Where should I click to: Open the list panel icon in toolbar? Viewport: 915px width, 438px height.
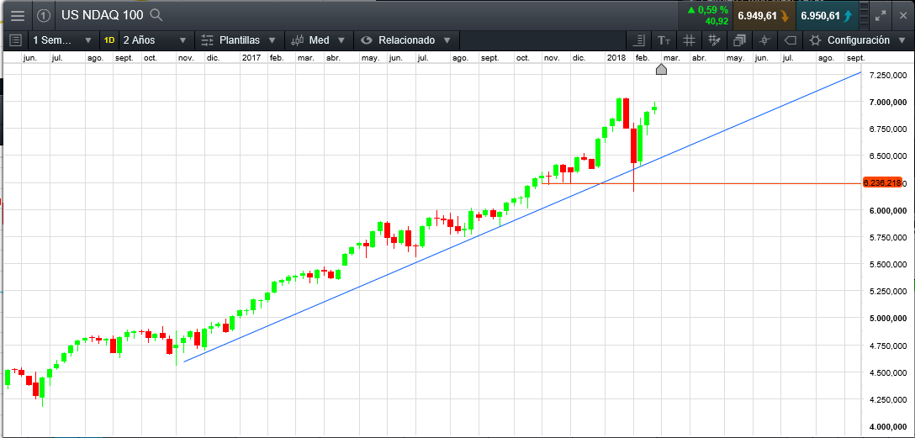click(x=16, y=40)
